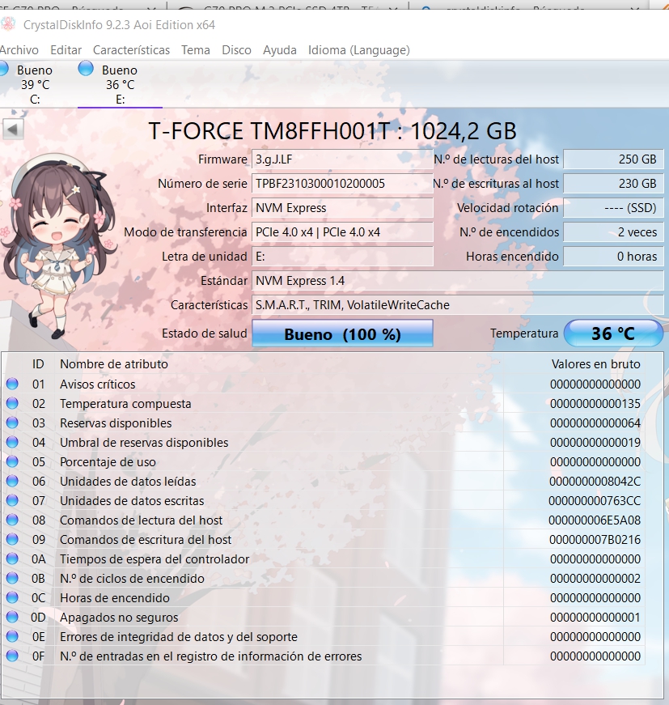Open the Tema menu

196,50
